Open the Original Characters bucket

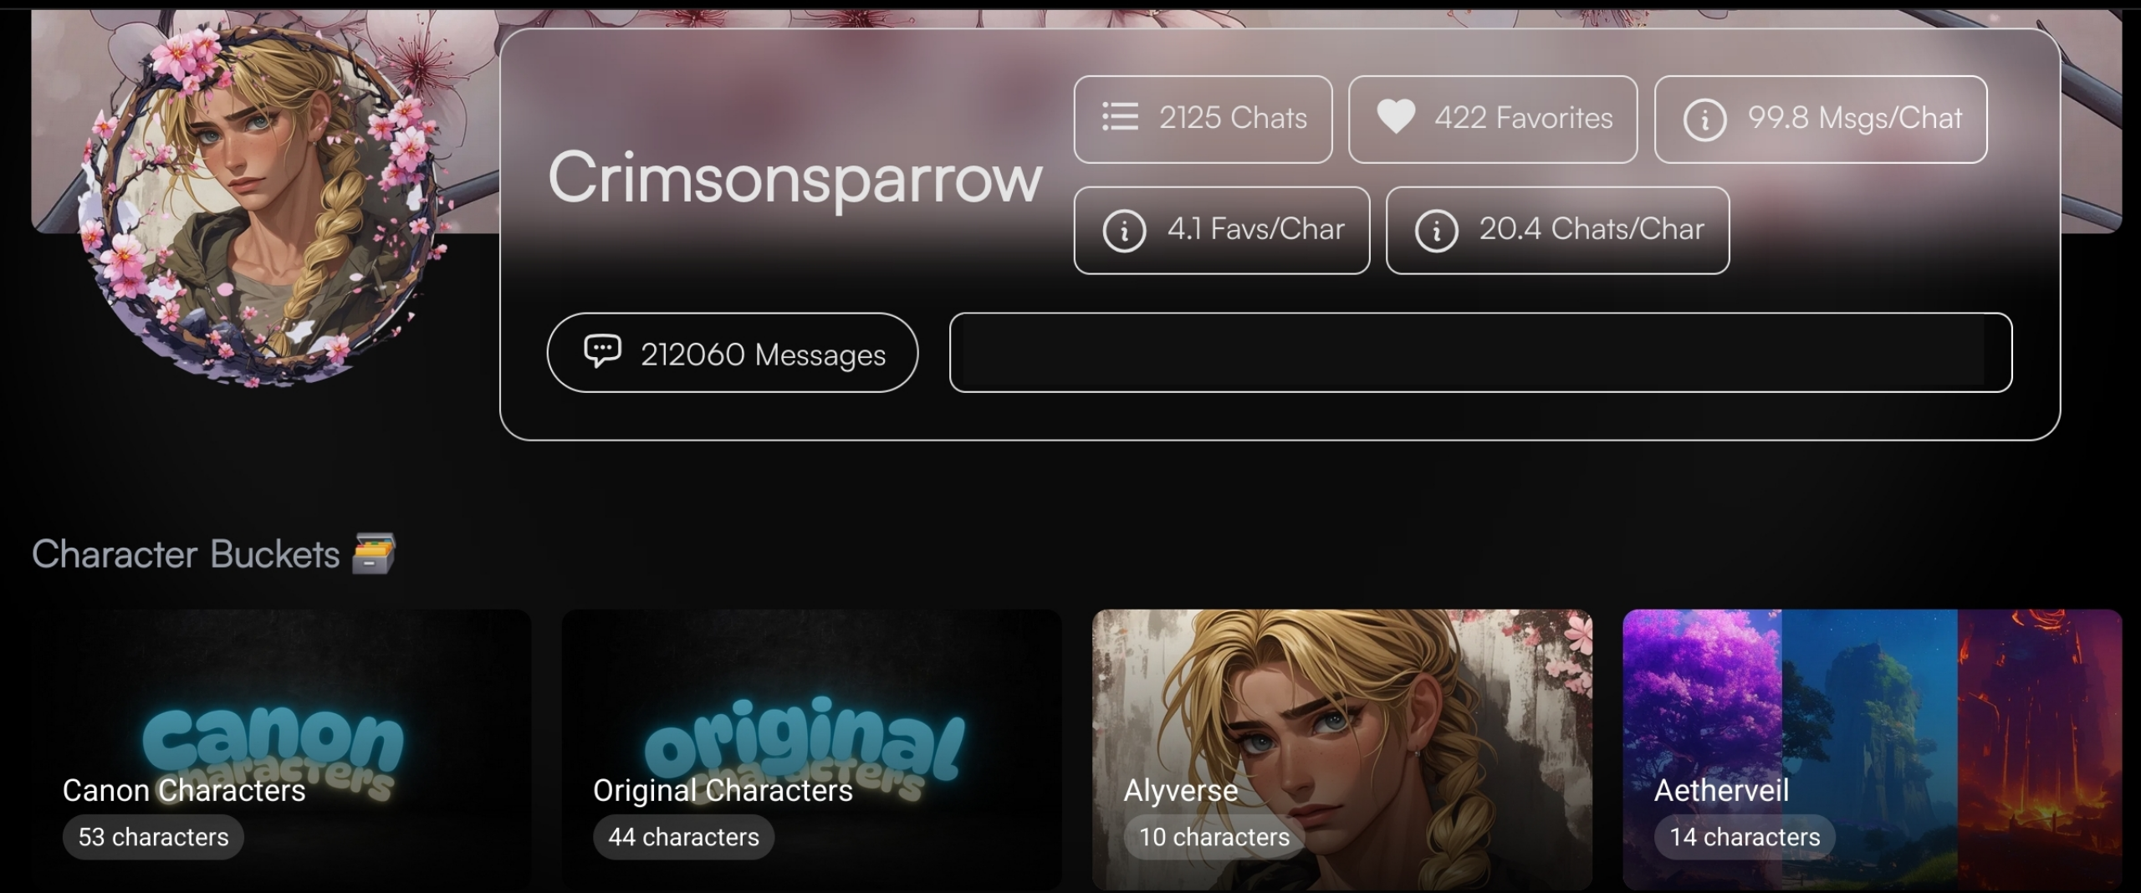point(811,748)
